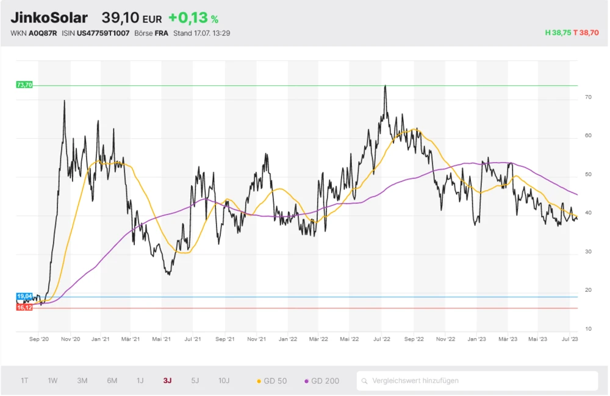Show the 6M chart period
This screenshot has width=610, height=396.
(112, 381)
